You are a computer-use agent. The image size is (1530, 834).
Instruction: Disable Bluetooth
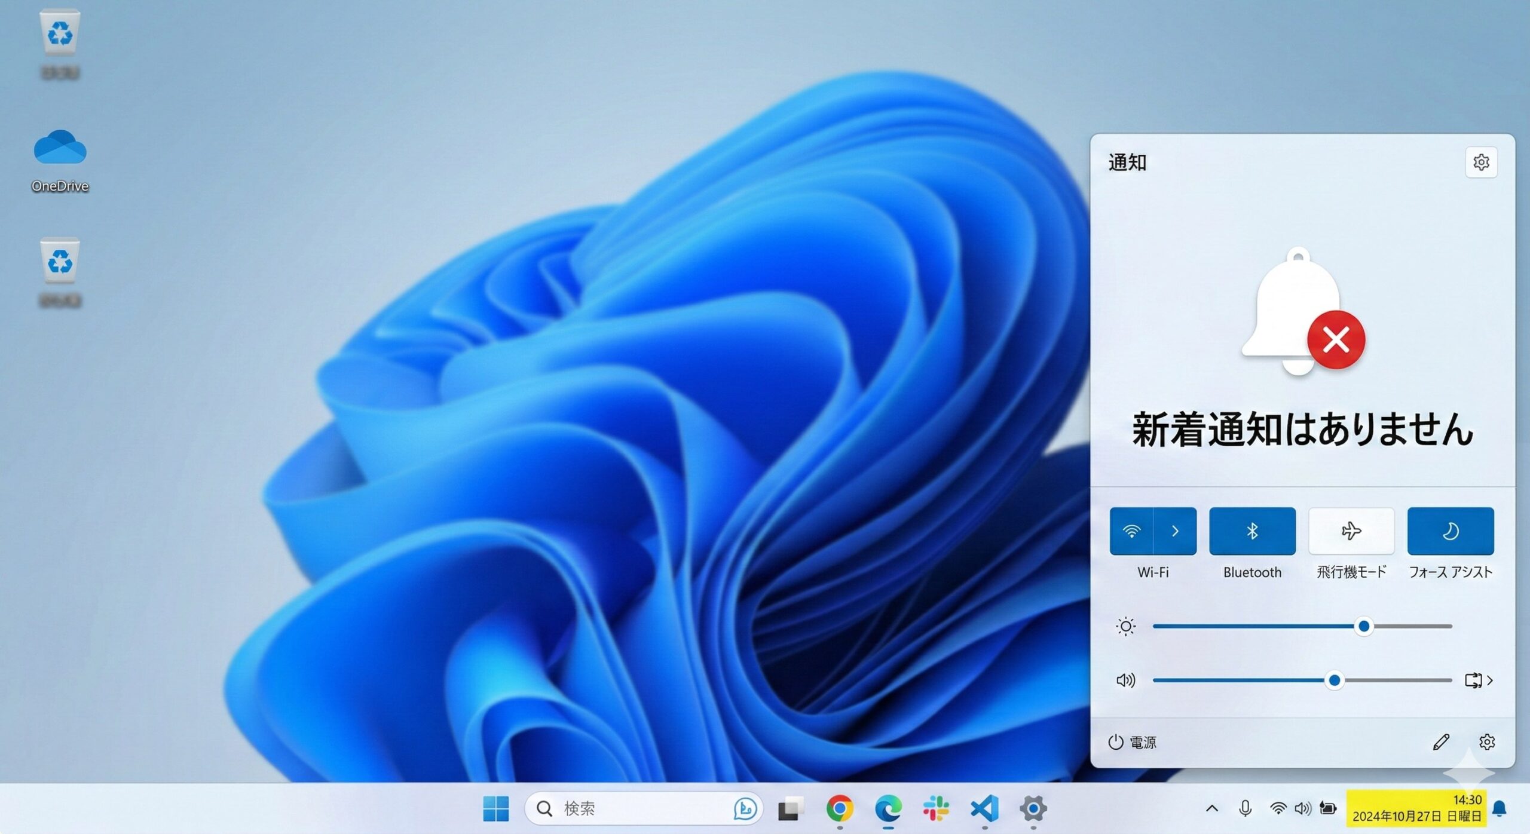point(1251,531)
